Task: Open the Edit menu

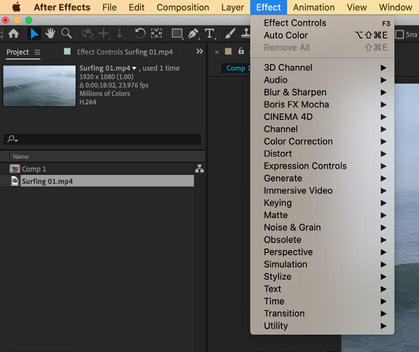Action: pos(136,7)
